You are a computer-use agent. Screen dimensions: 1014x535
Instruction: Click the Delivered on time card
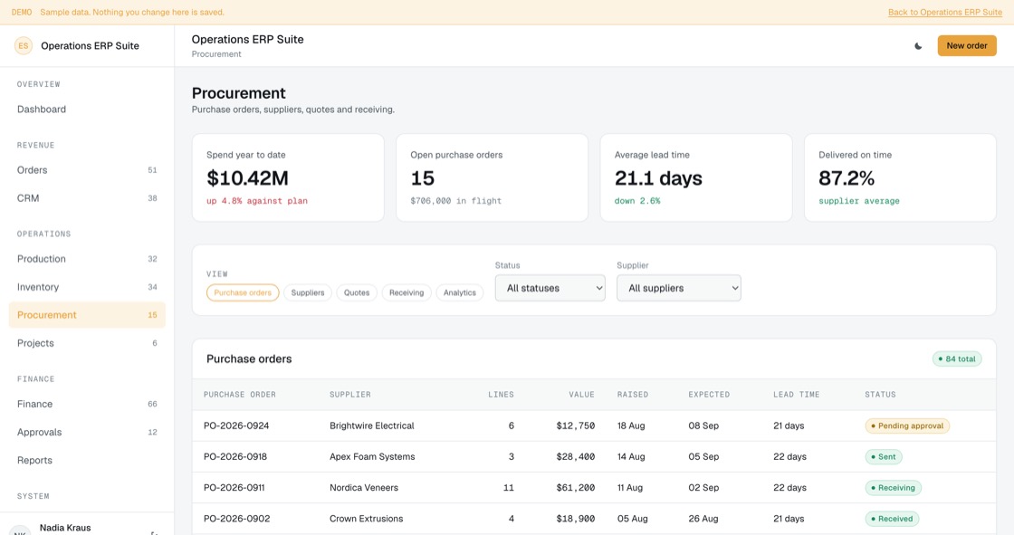point(900,178)
